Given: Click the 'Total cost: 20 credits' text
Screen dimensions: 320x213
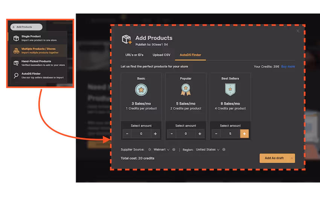Looking at the screenshot, I should click(137, 158).
